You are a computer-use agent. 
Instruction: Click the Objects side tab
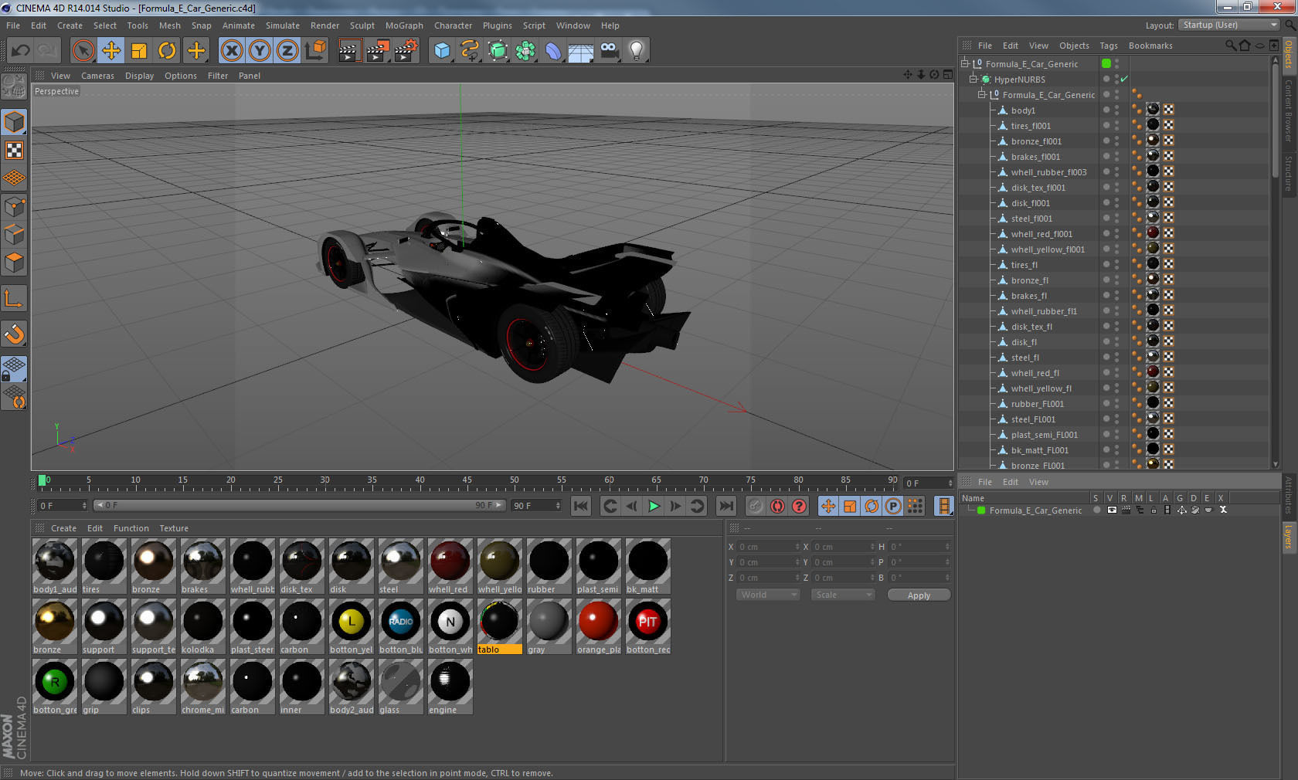pos(1289,56)
